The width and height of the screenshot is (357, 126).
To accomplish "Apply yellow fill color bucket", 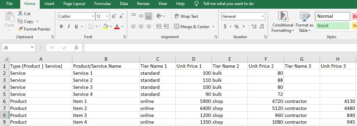I will (105, 26).
